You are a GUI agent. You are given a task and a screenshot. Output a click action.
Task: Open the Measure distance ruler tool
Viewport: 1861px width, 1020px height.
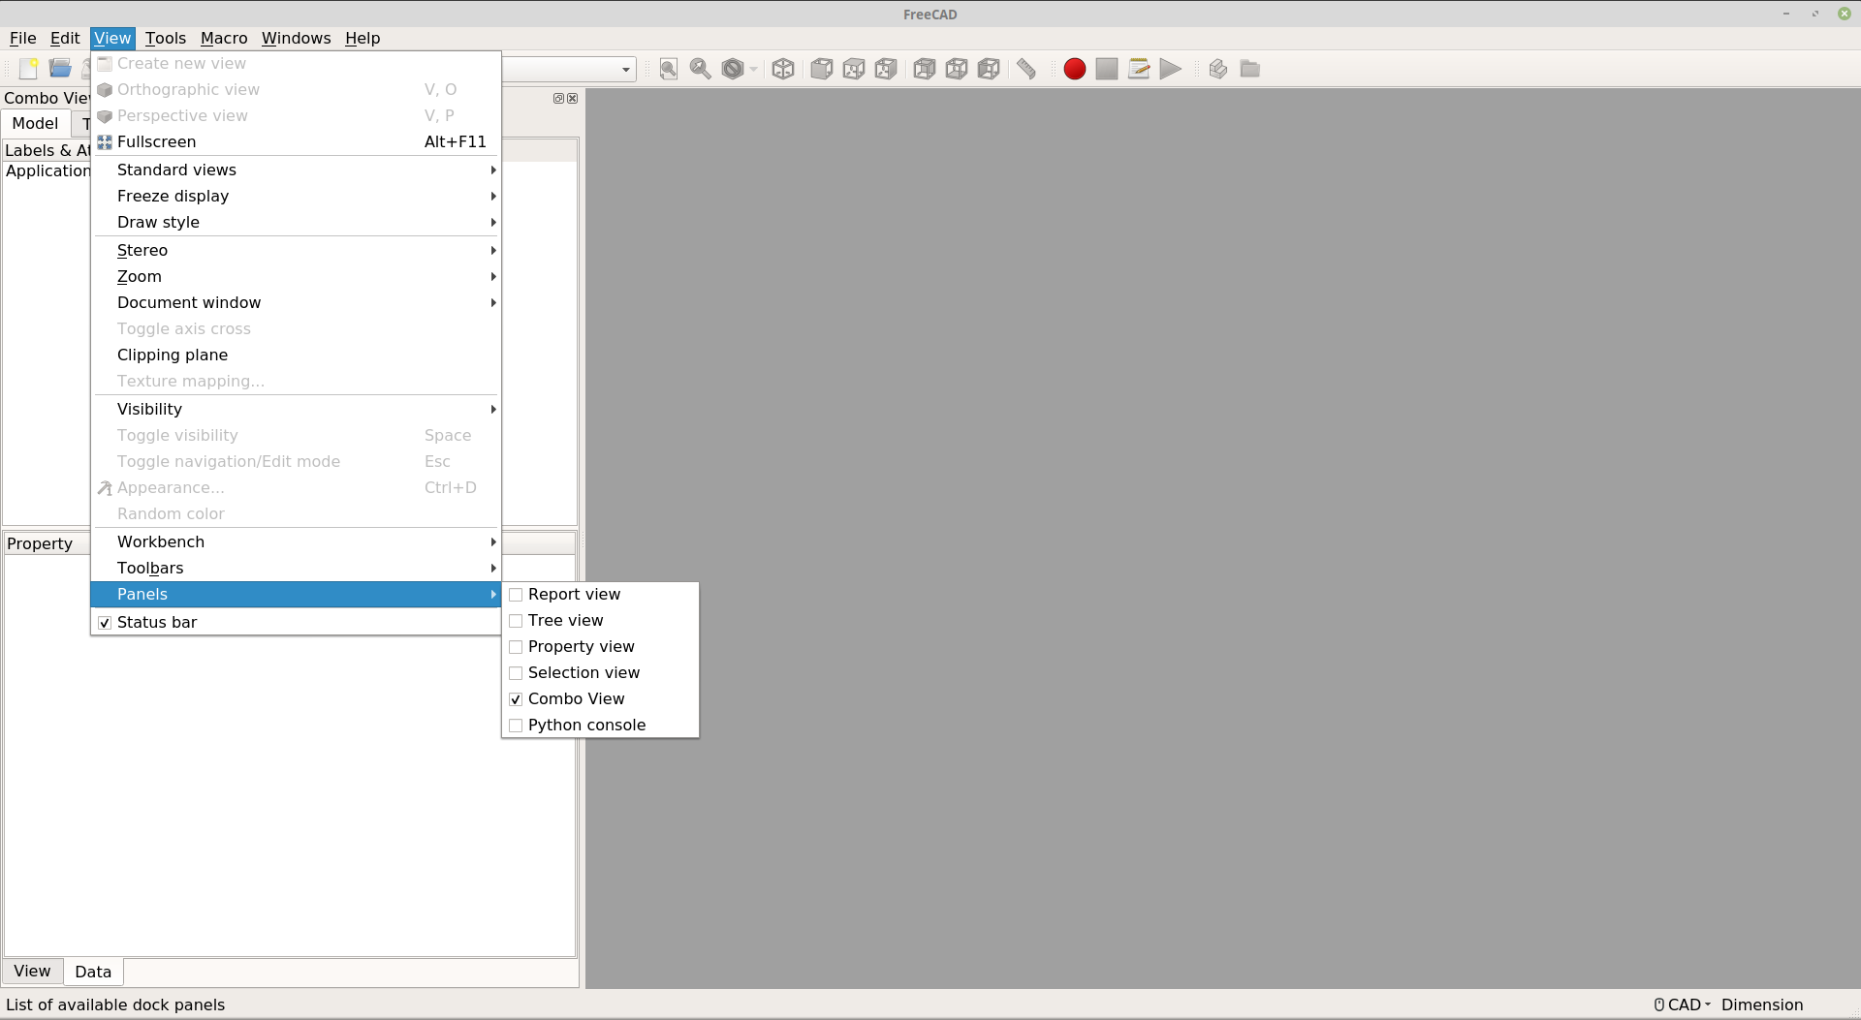point(1026,69)
